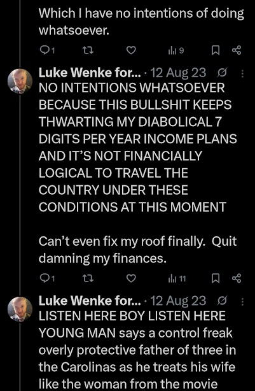The image size is (255, 391).
Task: Retweet the 'Can't even fix my roof' tweet
Action: (x=88, y=278)
